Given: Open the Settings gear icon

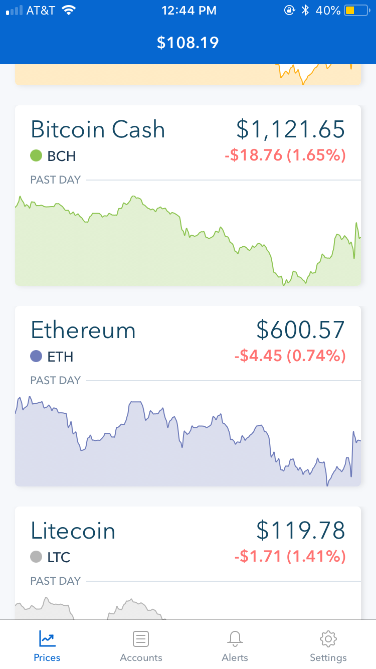Looking at the screenshot, I should point(328,638).
